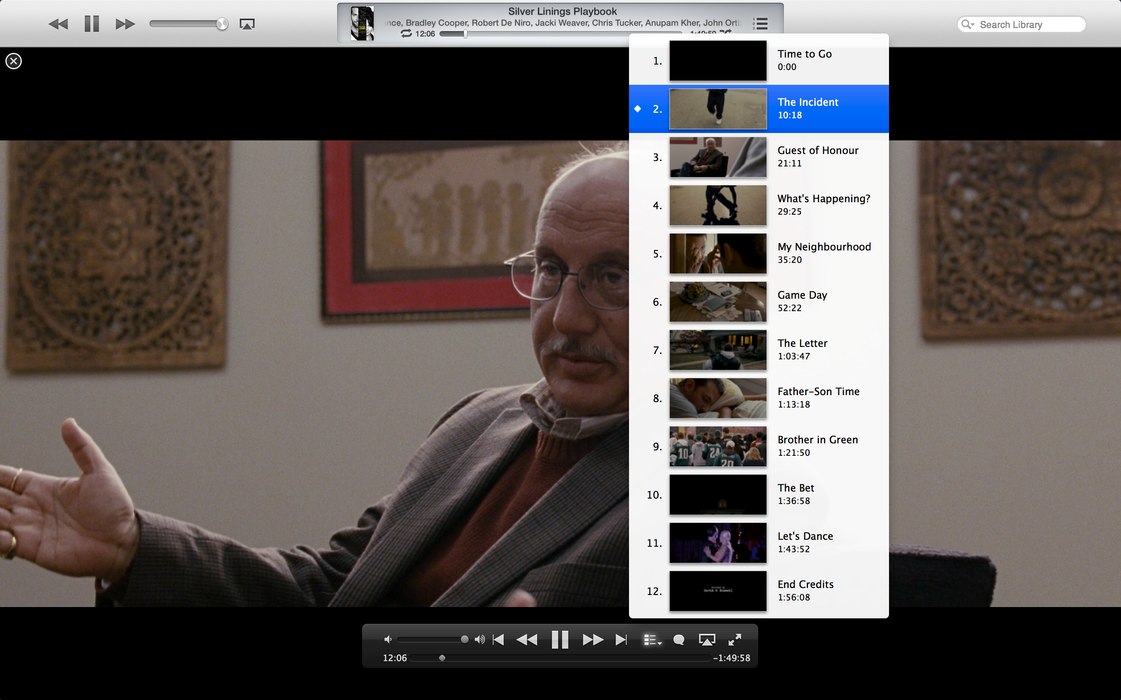The image size is (1121, 700).
Task: Click the End Credits chapter title
Action: pos(806,584)
